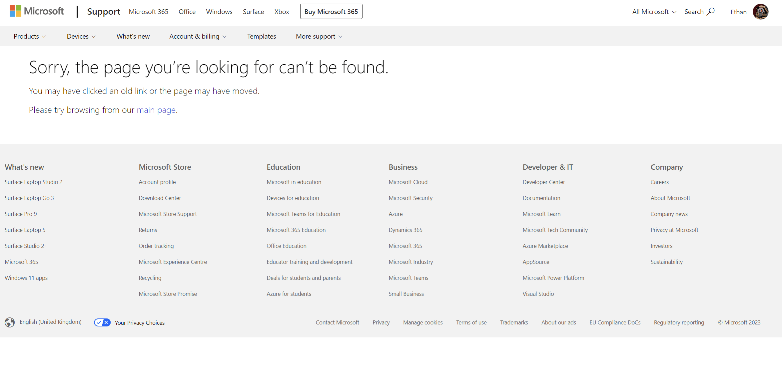Image resolution: width=782 pixels, height=387 pixels.
Task: Open Visual Studio footer link
Action: (x=538, y=294)
